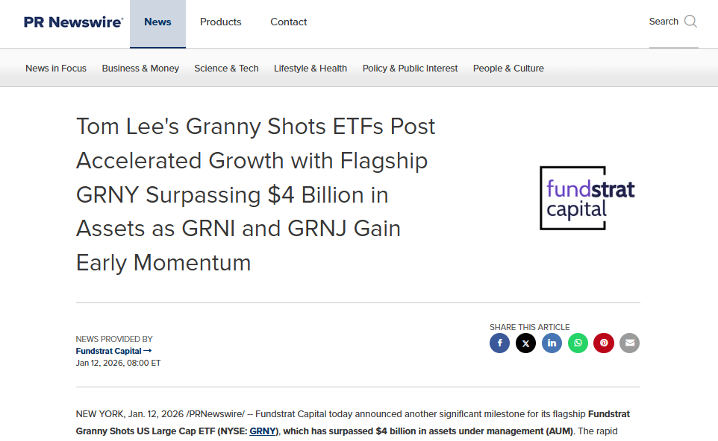Open the Contact menu
718x441 pixels.
(x=289, y=22)
